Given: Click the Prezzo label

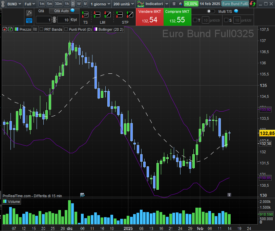Looking at the screenshot, I should (25, 29).
